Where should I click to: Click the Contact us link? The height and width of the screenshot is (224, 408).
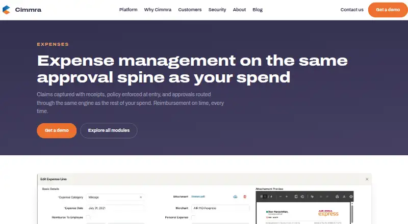click(352, 10)
